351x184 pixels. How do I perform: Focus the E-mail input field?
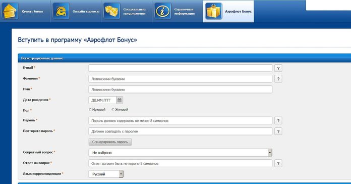181,68
